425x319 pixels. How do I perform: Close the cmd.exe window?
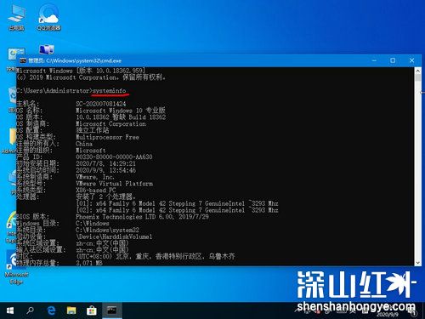(x=411, y=60)
